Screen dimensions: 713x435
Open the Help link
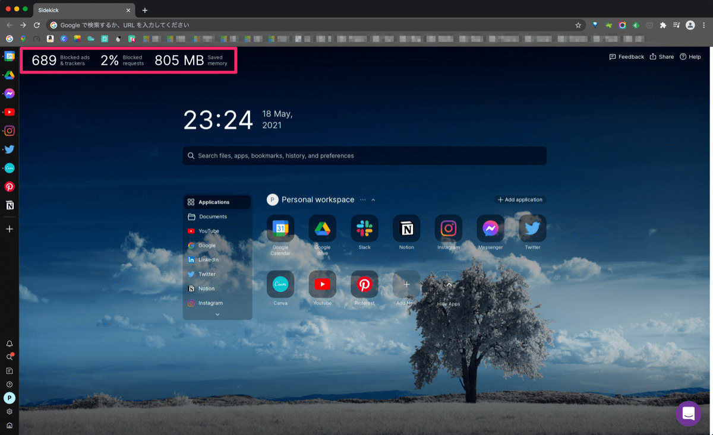(690, 57)
